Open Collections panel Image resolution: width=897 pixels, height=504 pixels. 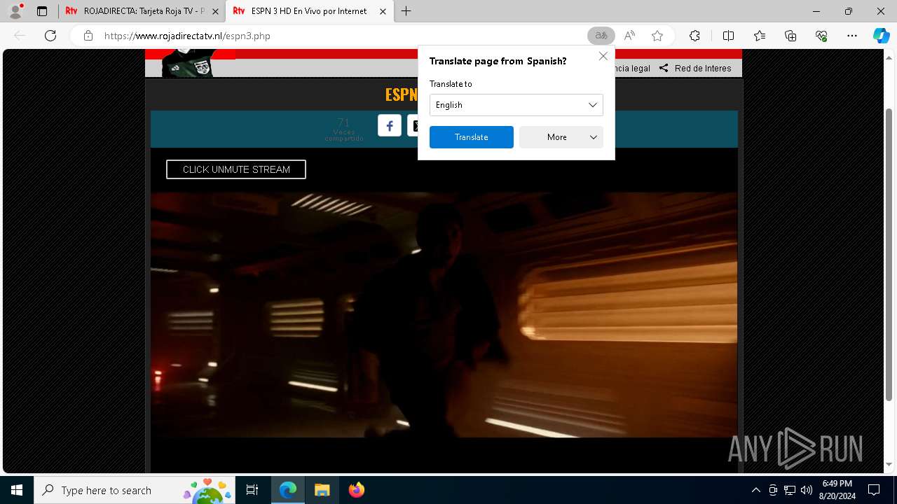click(x=790, y=36)
